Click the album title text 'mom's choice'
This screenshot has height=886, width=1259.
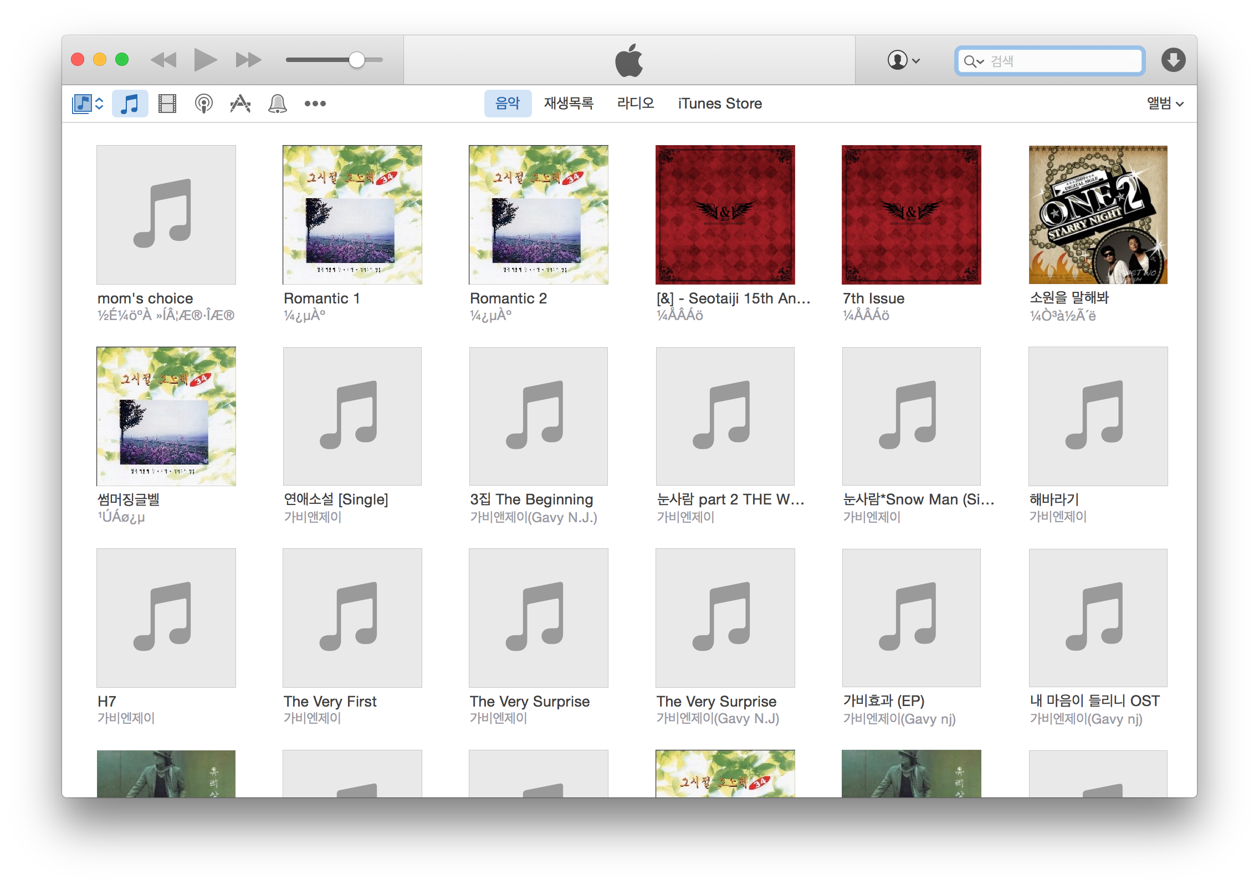(x=145, y=298)
